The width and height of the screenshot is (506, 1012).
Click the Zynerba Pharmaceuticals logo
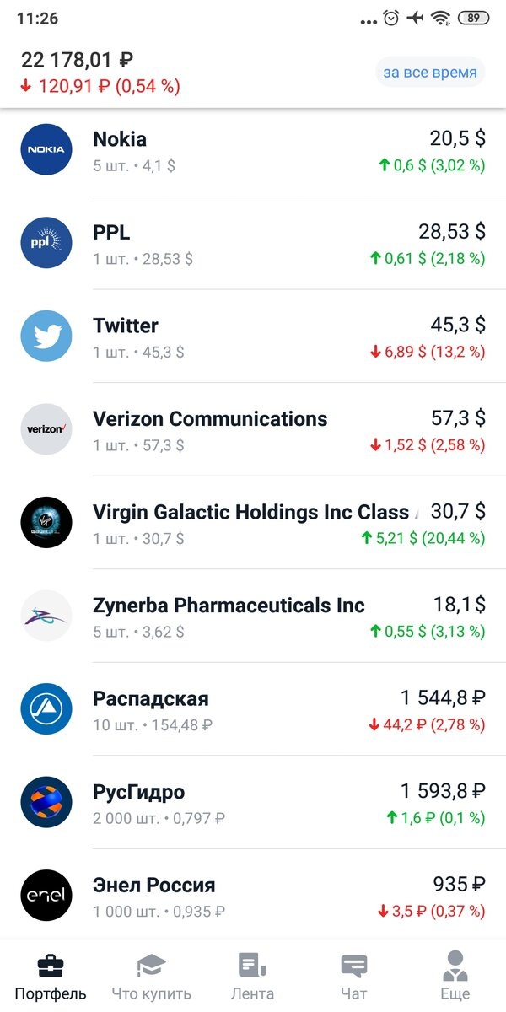[x=46, y=616]
